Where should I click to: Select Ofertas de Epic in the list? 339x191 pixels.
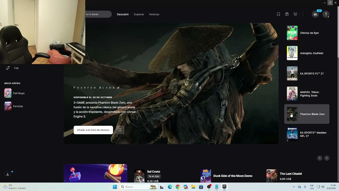(307, 33)
